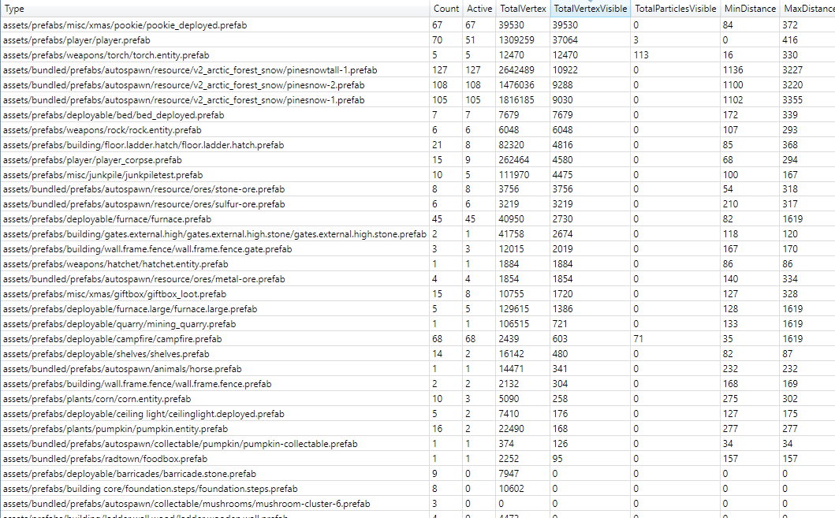Select the junkpiletest.prefab row
The width and height of the screenshot is (835, 518).
coord(418,174)
